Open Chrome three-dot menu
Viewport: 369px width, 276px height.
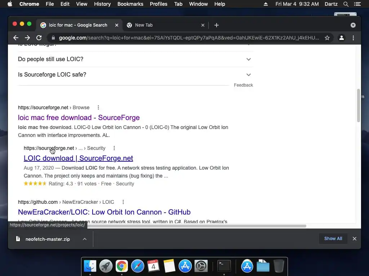tap(353, 38)
